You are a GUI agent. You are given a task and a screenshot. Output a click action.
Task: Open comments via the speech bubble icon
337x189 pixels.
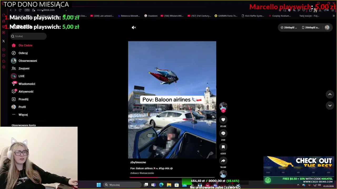[223, 133]
